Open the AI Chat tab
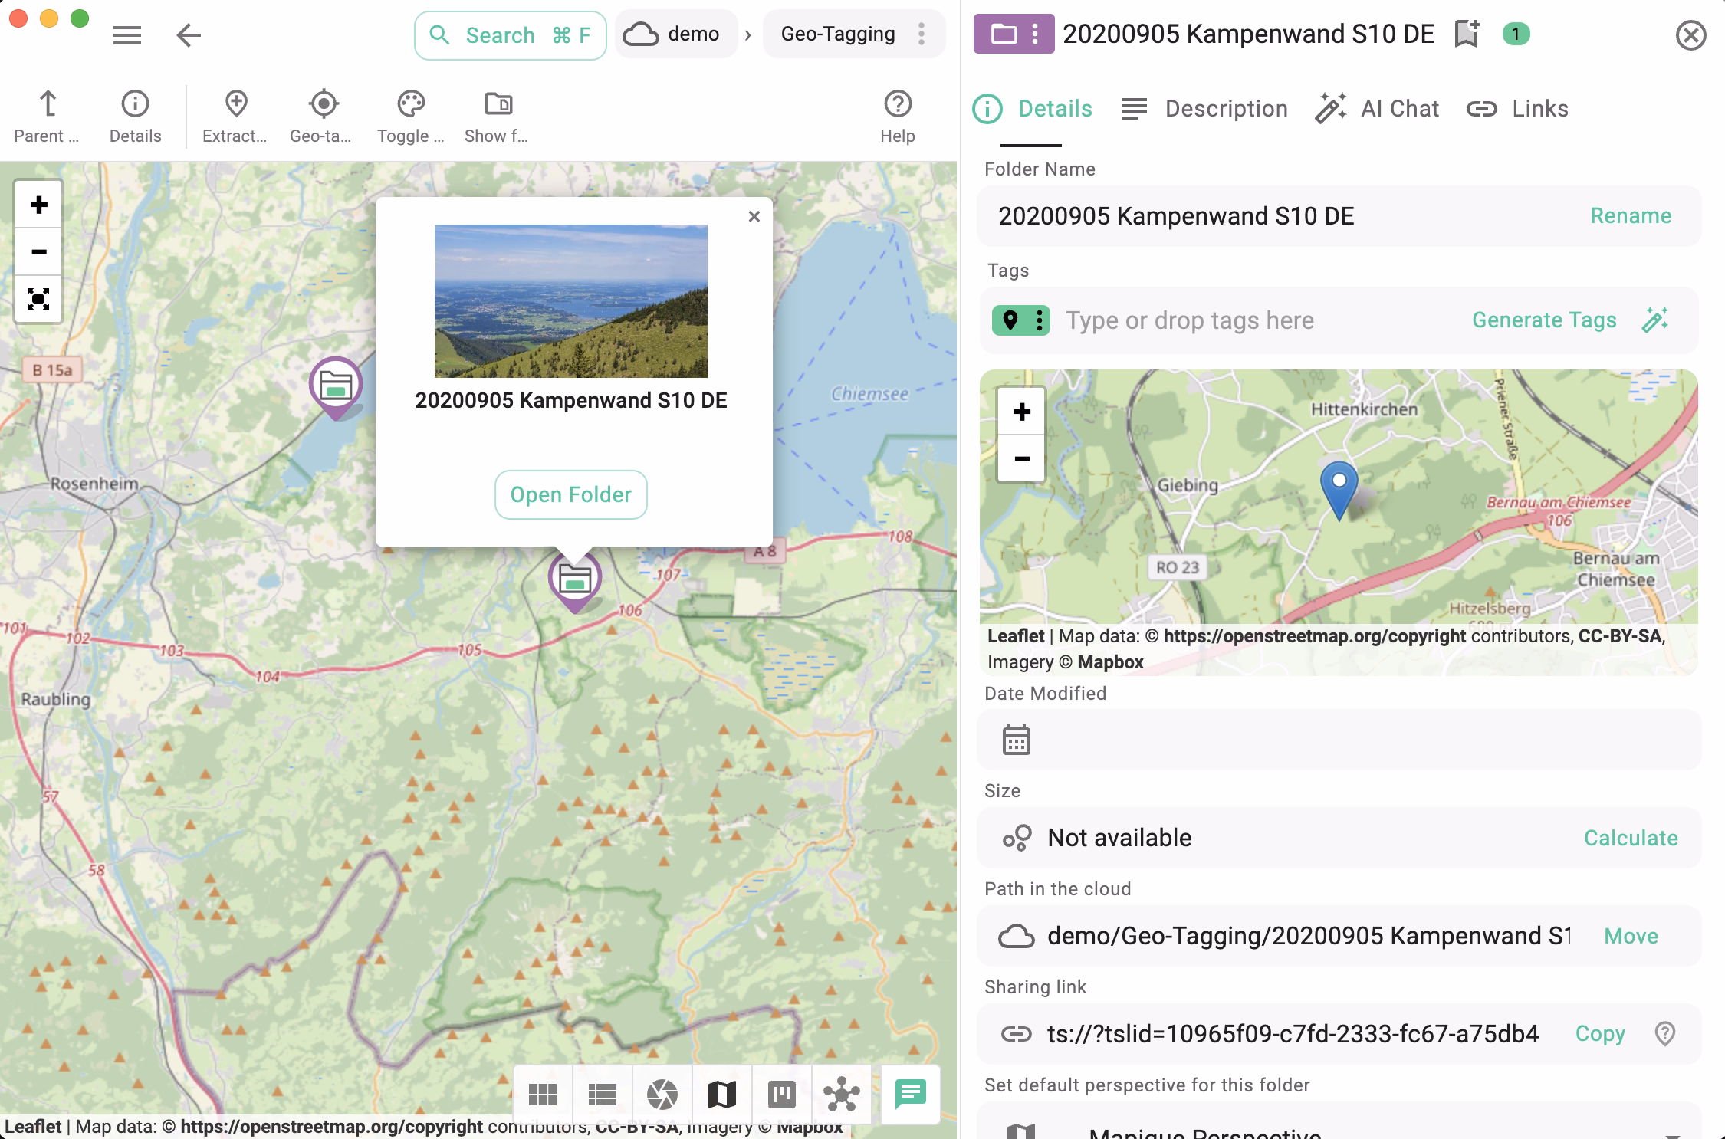The image size is (1725, 1139). [x=1399, y=108]
